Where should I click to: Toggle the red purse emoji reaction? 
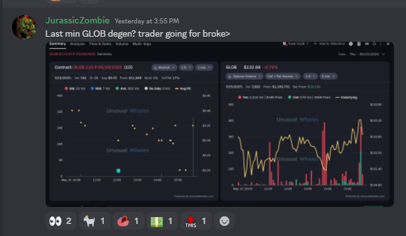[x=129, y=221]
